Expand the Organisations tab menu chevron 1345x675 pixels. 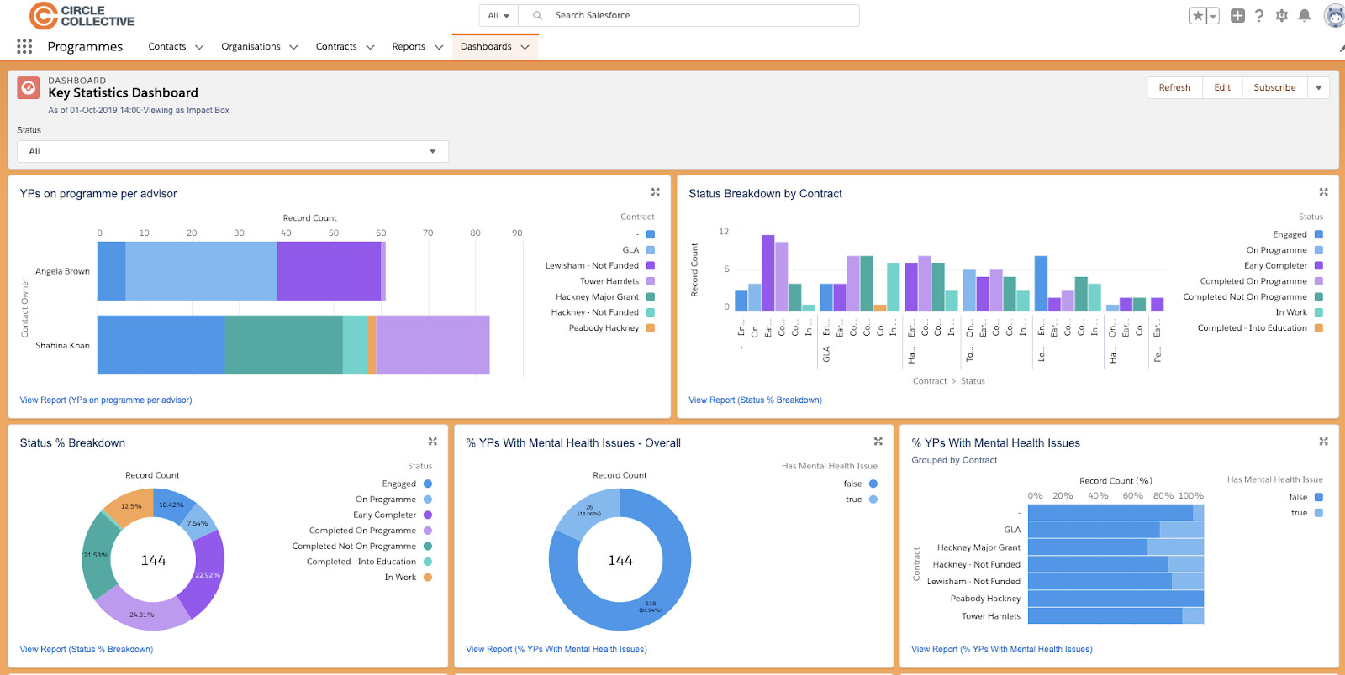pos(293,47)
